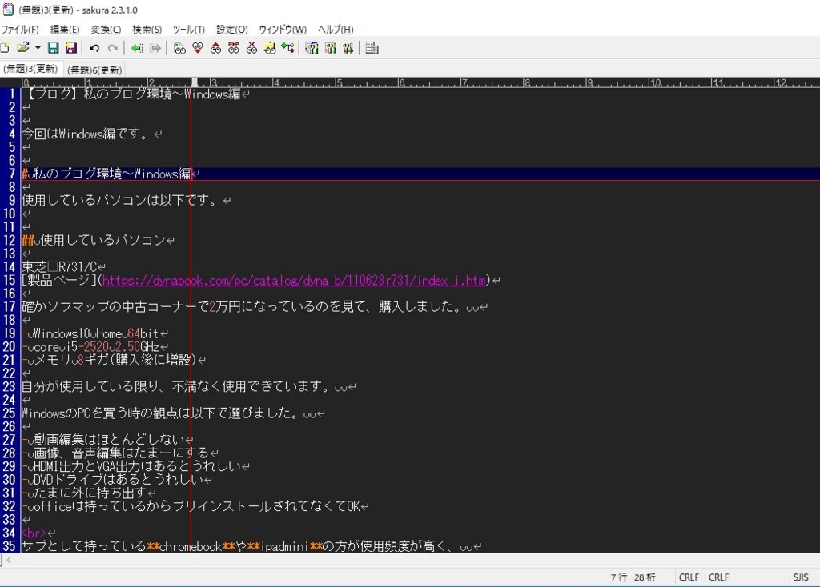The width and height of the screenshot is (820, 587).
Task: Click the horizontal scrollbar left arrow
Action: [x=8, y=561]
